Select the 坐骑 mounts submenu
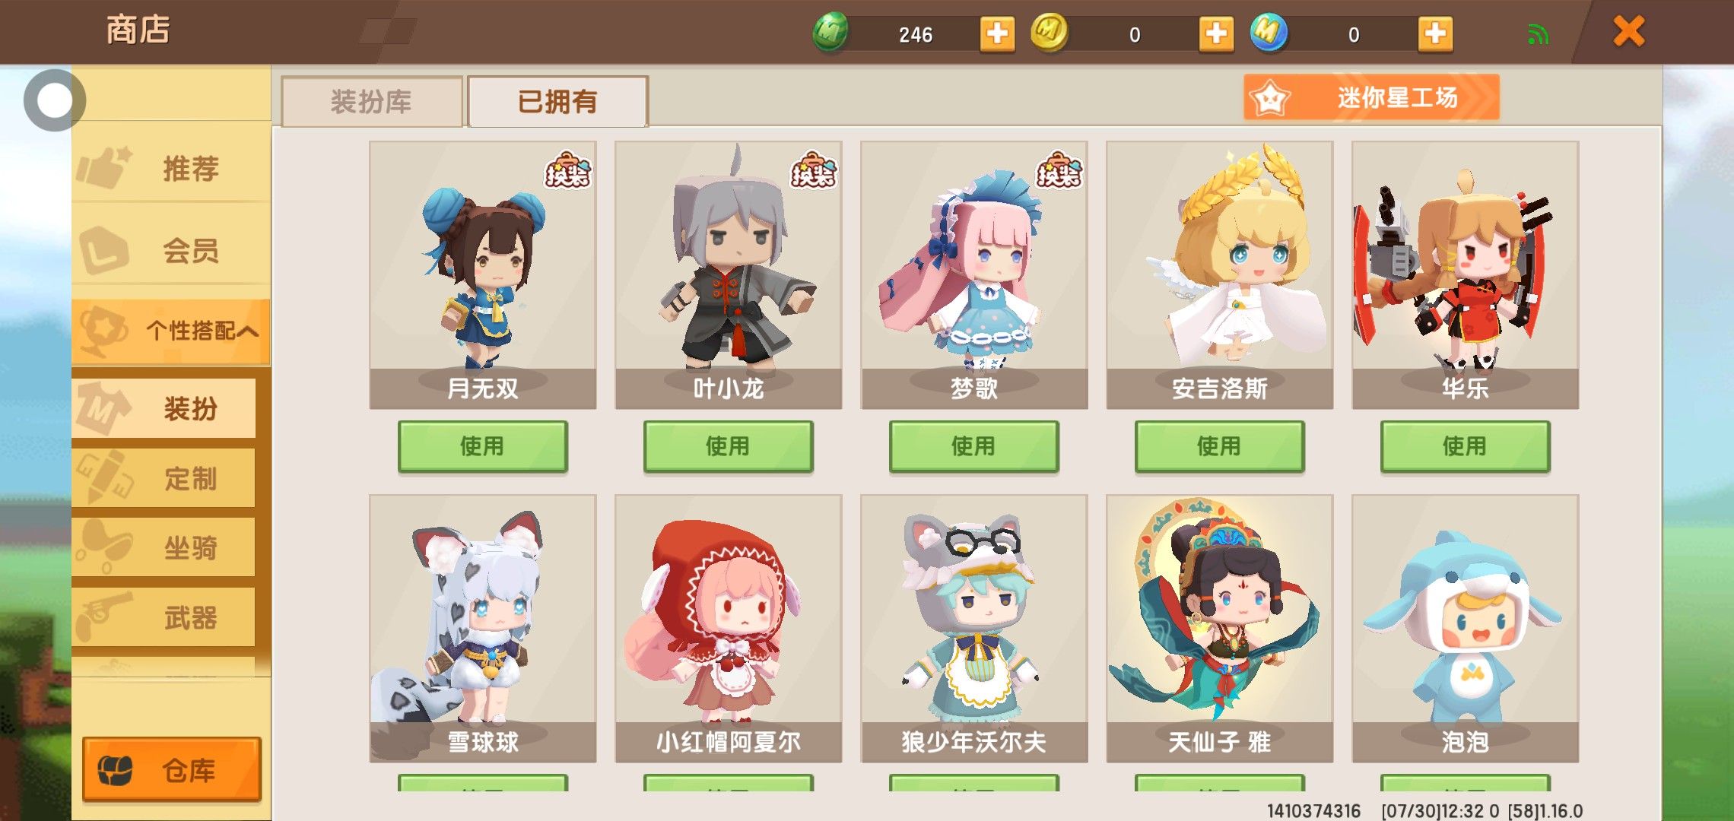Screen dimensions: 1734x821 (164, 547)
